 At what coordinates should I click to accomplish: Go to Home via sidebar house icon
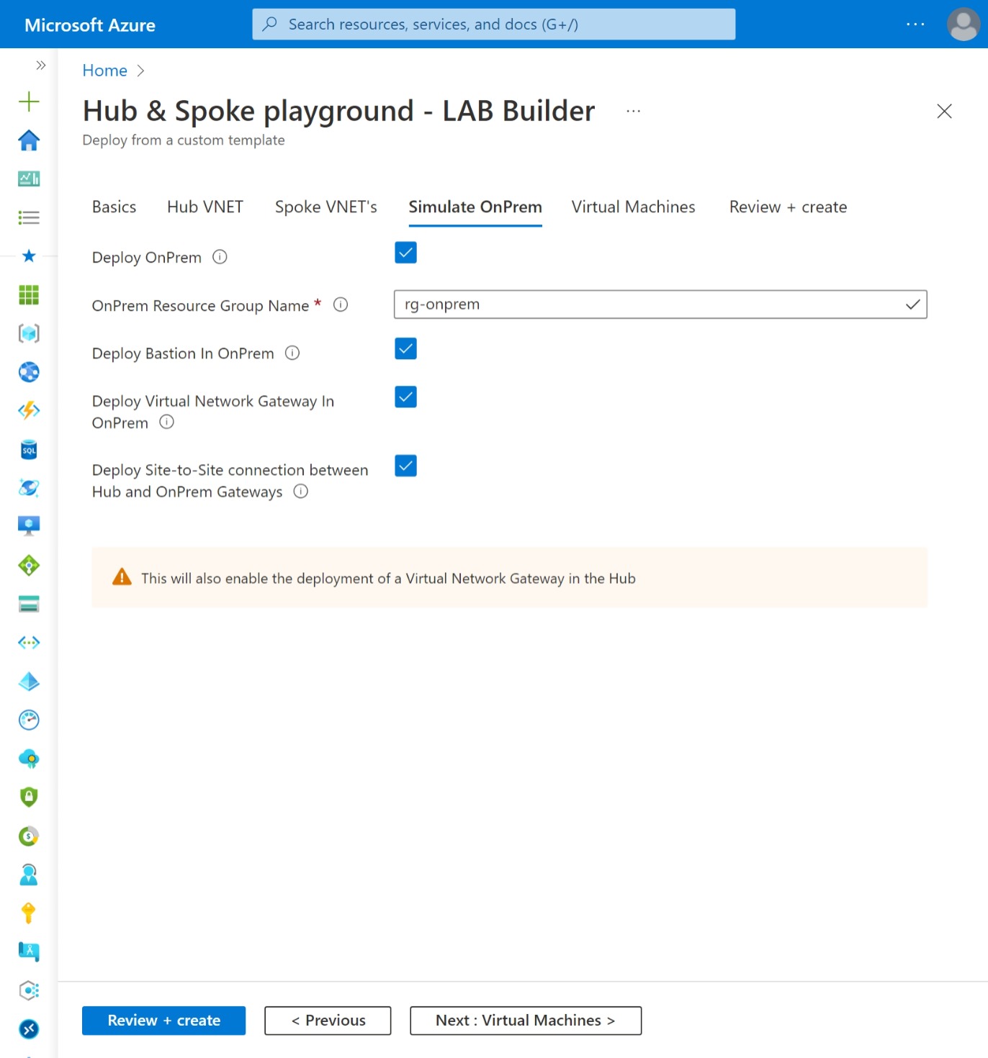pyautogui.click(x=29, y=140)
